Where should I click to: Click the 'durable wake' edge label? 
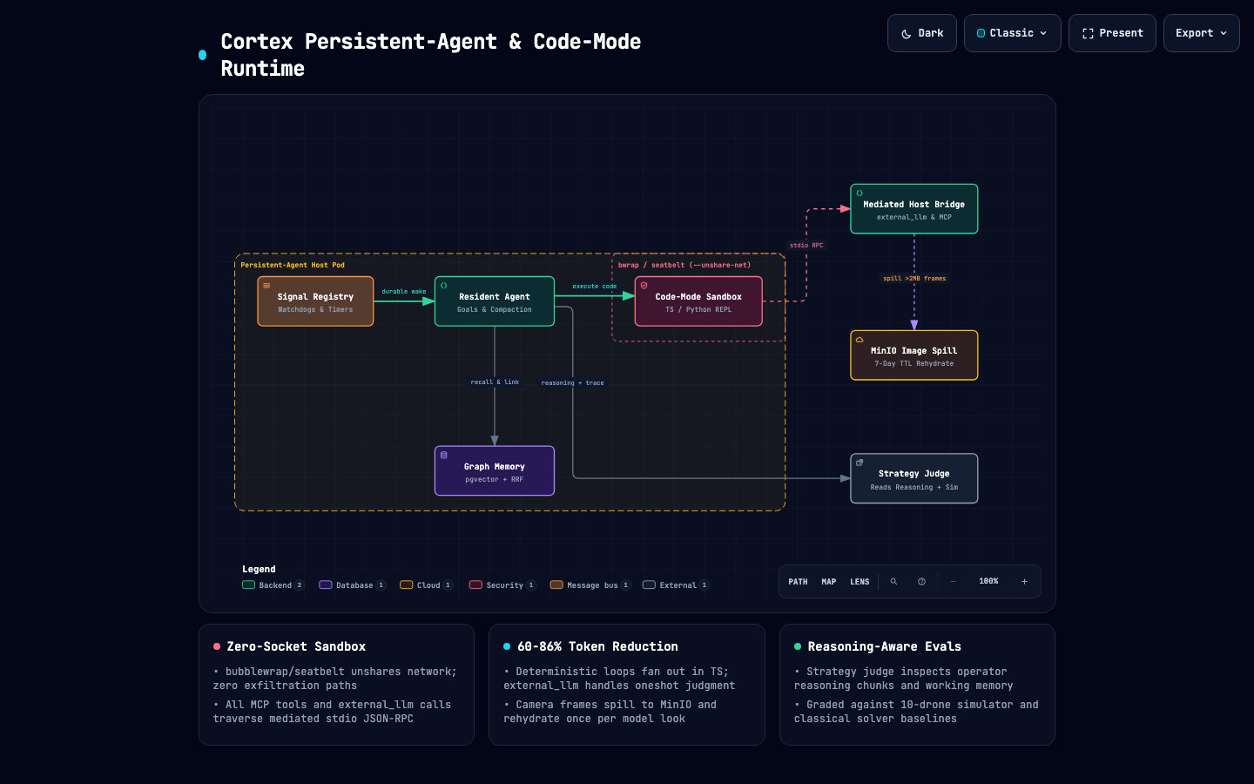pyautogui.click(x=404, y=292)
